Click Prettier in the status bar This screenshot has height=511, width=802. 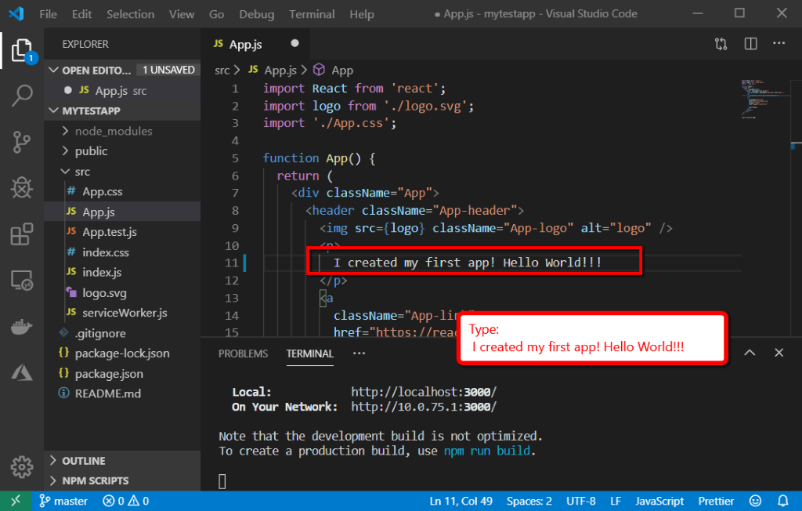pyautogui.click(x=716, y=501)
